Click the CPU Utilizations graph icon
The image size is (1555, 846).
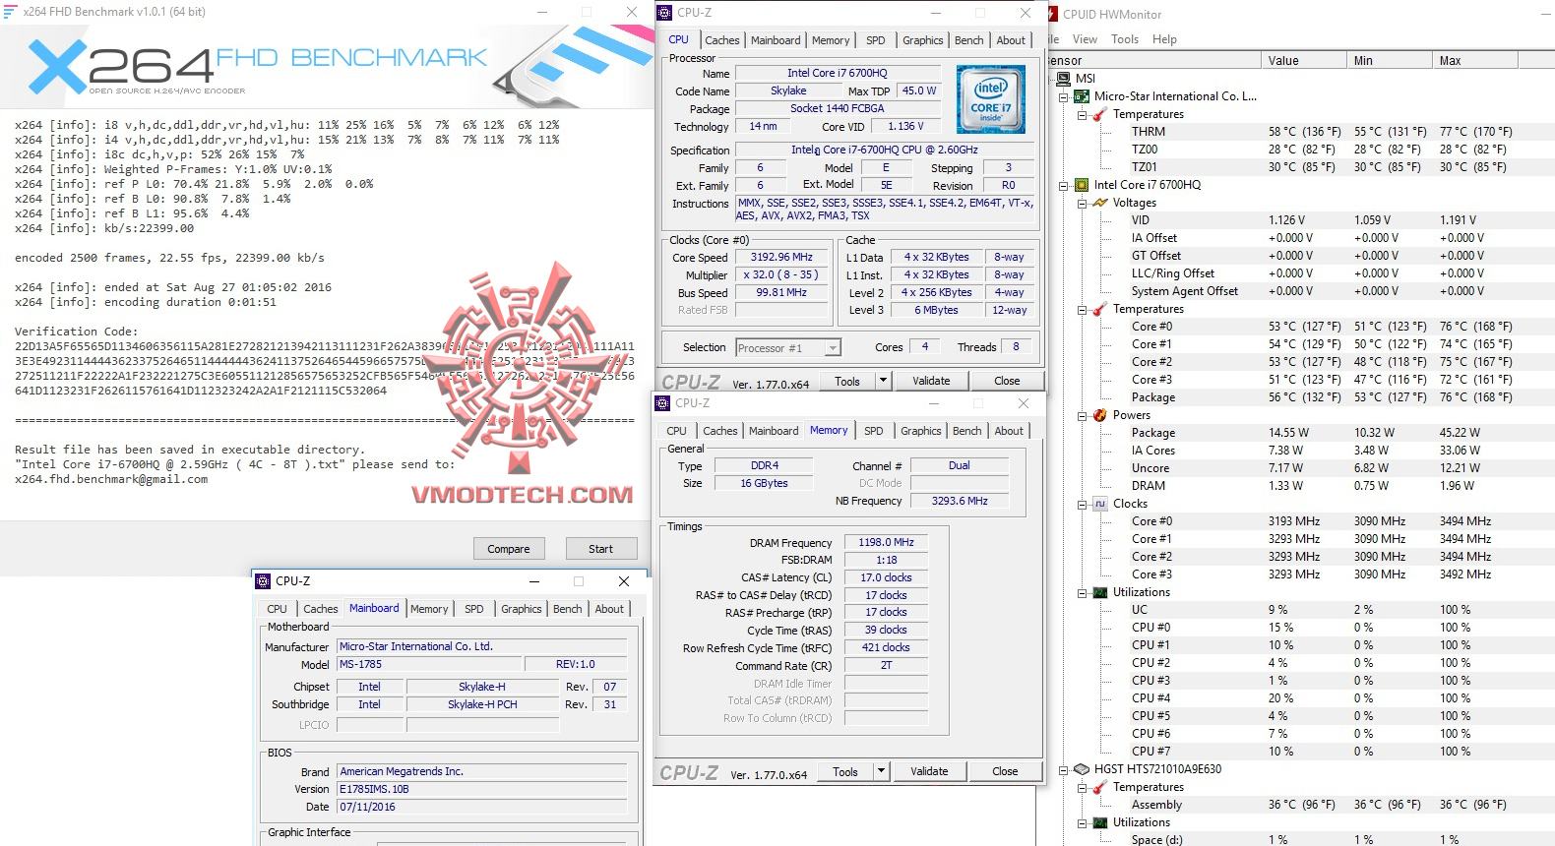1100,592
